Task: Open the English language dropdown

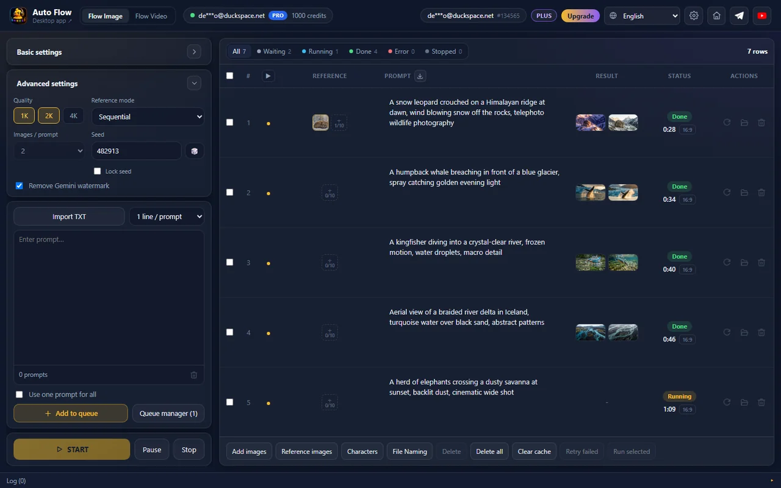Action: pos(642,16)
